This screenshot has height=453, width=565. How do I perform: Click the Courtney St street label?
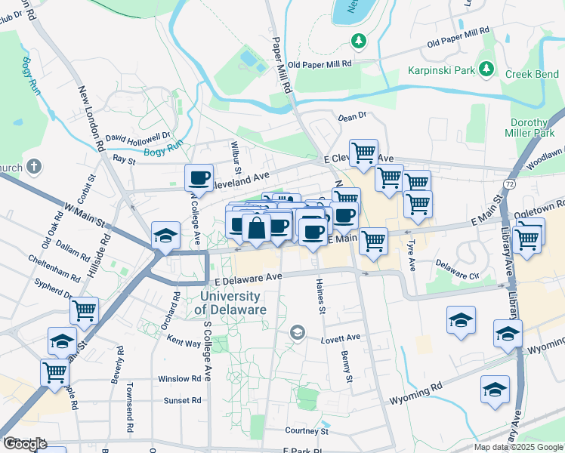point(307,430)
